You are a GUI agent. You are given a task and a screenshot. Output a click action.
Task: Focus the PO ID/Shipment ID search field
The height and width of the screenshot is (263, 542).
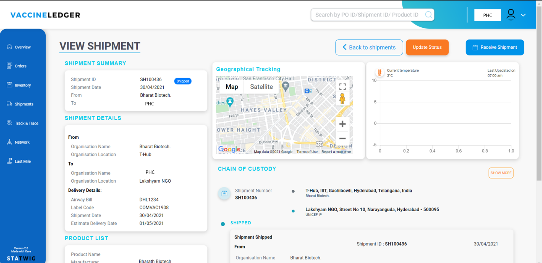(x=372, y=15)
